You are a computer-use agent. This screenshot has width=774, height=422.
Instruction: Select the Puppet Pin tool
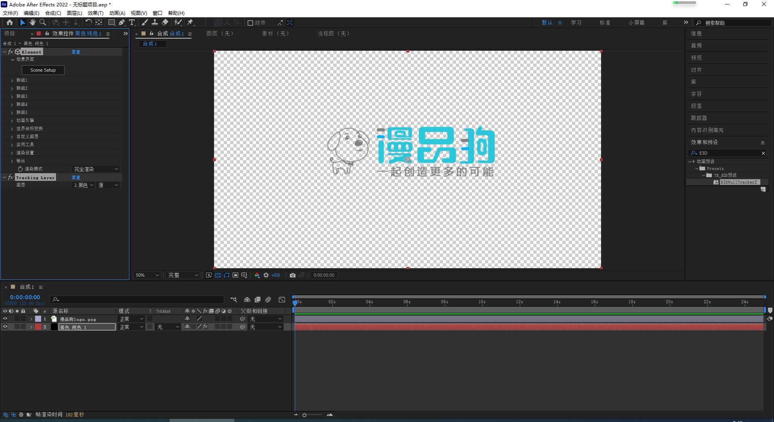point(190,23)
